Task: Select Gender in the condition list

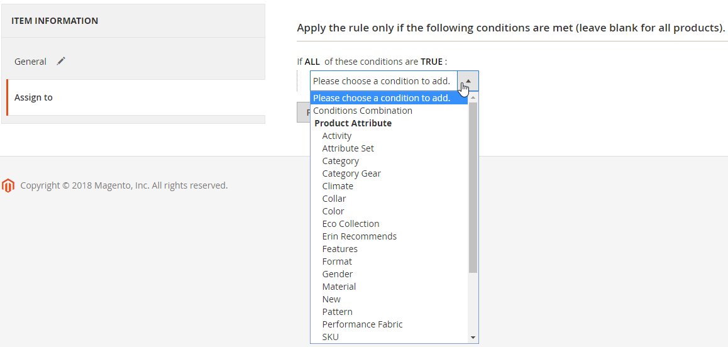Action: pos(338,274)
